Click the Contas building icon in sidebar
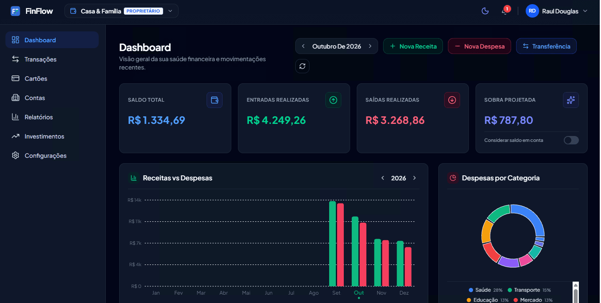This screenshot has width=601, height=303. [x=15, y=98]
